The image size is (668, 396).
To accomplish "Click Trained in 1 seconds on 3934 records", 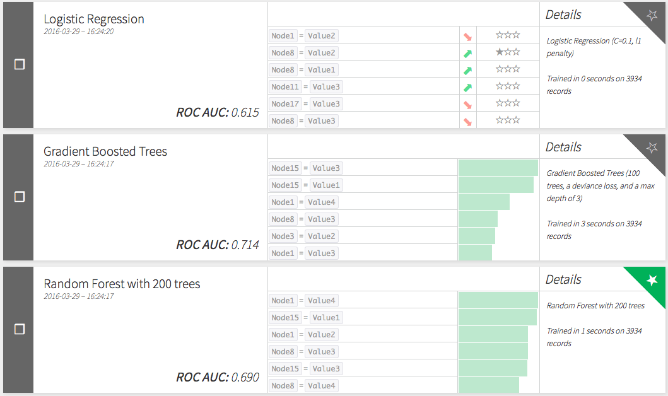I will (594, 337).
